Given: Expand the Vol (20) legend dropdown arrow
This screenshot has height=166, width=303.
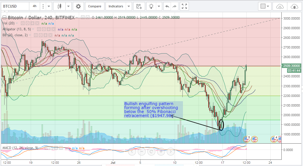Looking at the screenshot, I should coord(17,24).
